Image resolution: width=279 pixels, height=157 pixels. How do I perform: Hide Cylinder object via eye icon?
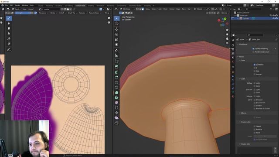[x=273, y=18]
